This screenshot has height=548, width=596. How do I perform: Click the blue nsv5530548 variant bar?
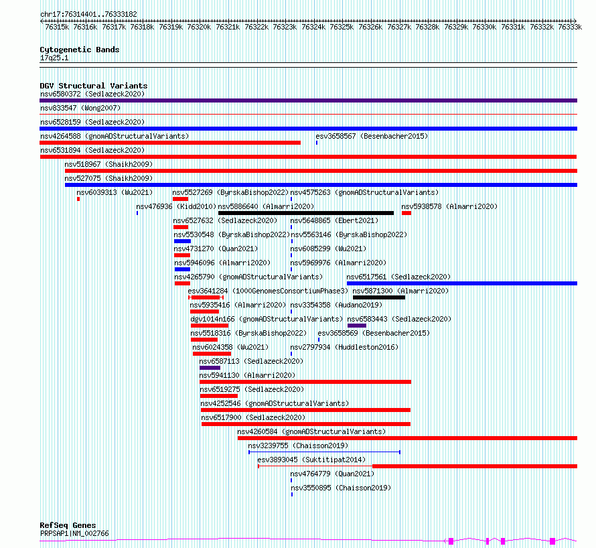[x=182, y=241]
